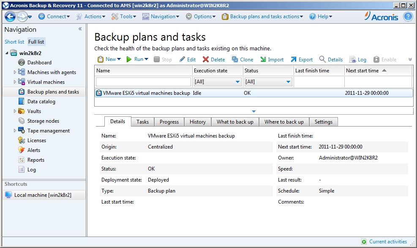Open Storage nodes icon
417x248 pixels.
22,121
